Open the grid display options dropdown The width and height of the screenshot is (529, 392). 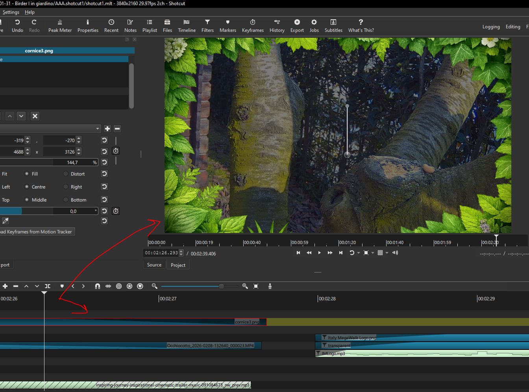tap(387, 253)
